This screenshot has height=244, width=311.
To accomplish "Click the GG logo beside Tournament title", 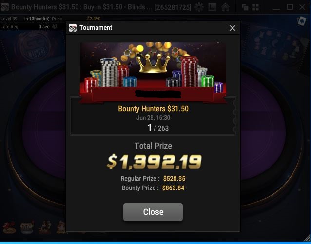I will (73, 28).
